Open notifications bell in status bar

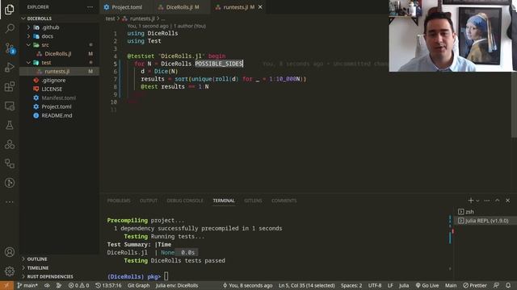[x=508, y=285]
